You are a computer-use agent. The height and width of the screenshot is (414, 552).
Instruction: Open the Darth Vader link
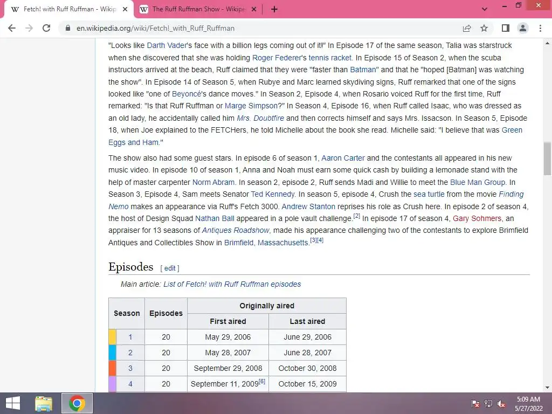[x=167, y=45]
